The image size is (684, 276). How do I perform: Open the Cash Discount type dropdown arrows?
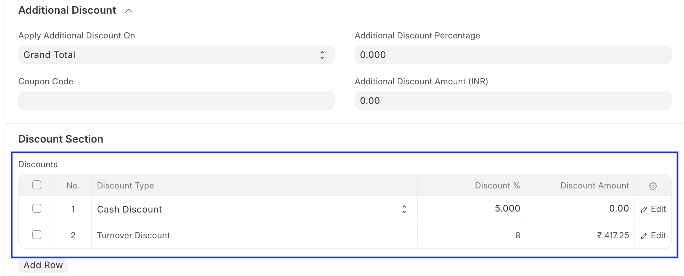point(404,209)
